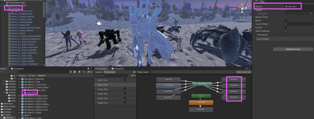Switch to the Layers tab
This screenshot has height=119, width=314.
[99, 72]
